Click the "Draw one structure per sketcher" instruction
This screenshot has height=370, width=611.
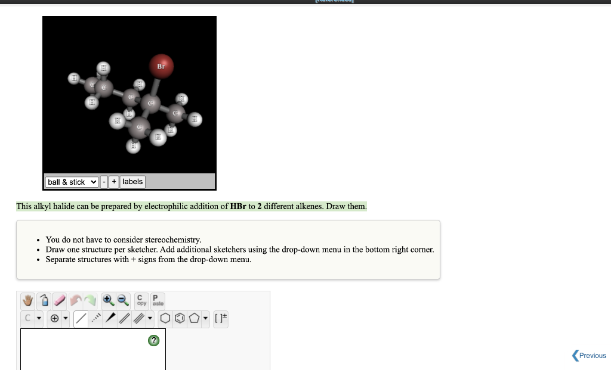point(240,250)
